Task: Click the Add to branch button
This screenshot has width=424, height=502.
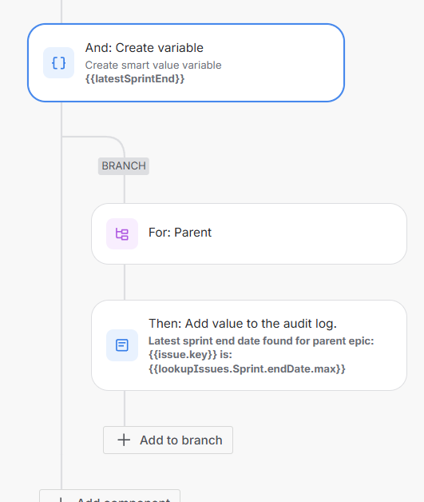Action: pyautogui.click(x=168, y=440)
